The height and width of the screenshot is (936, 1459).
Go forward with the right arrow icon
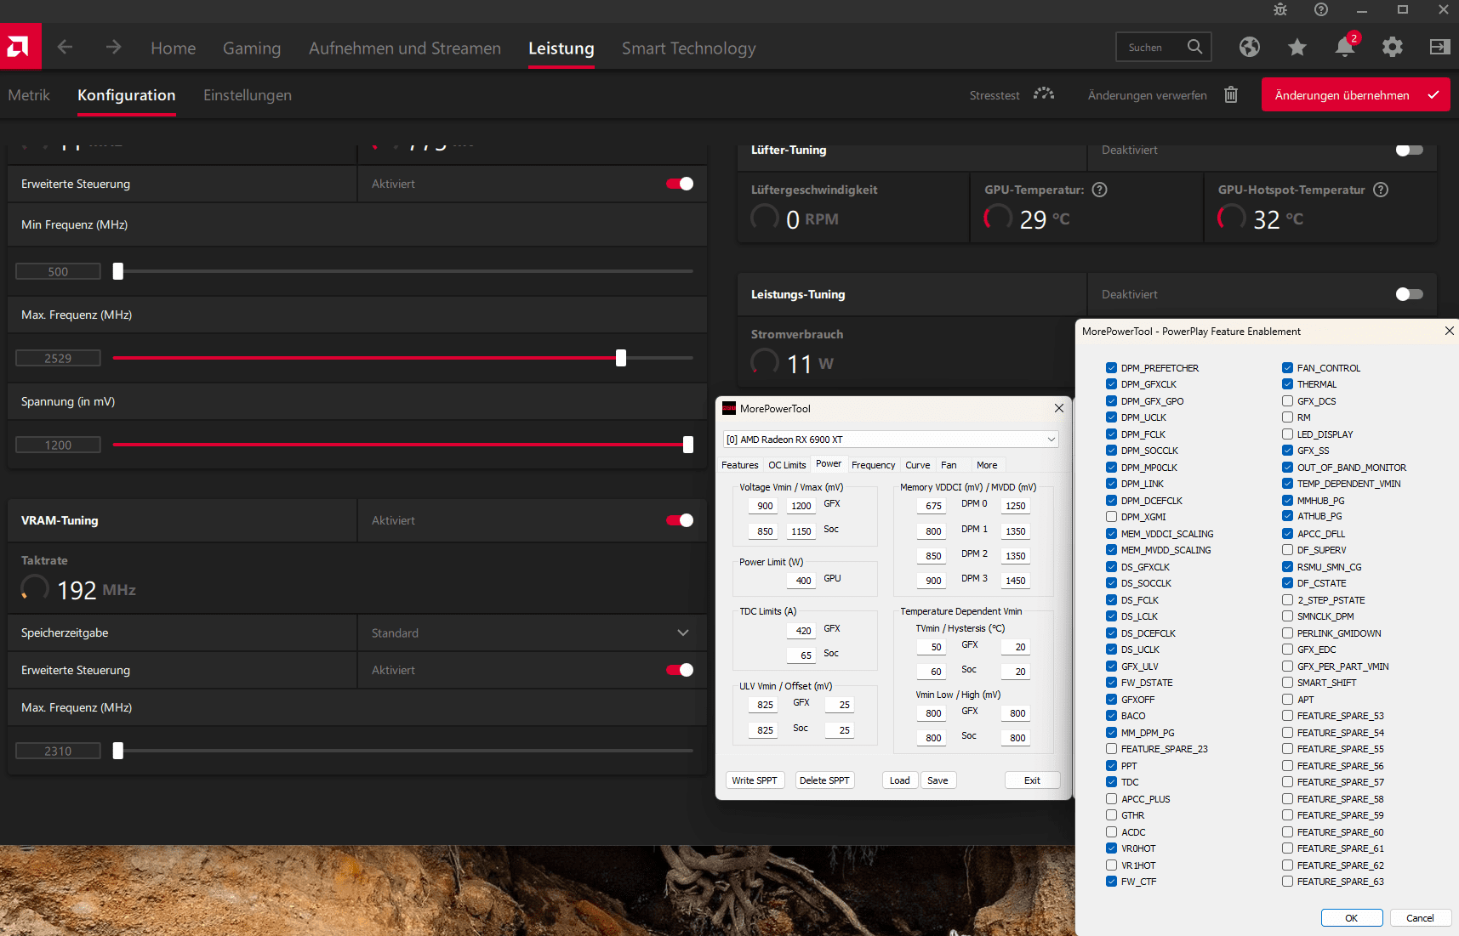(x=113, y=47)
